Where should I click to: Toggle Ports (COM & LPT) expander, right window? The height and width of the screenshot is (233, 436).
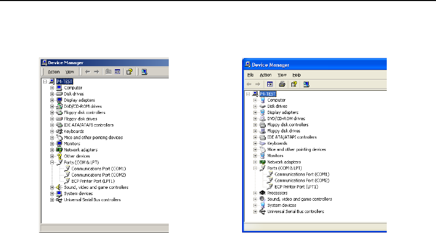[x=255, y=168]
